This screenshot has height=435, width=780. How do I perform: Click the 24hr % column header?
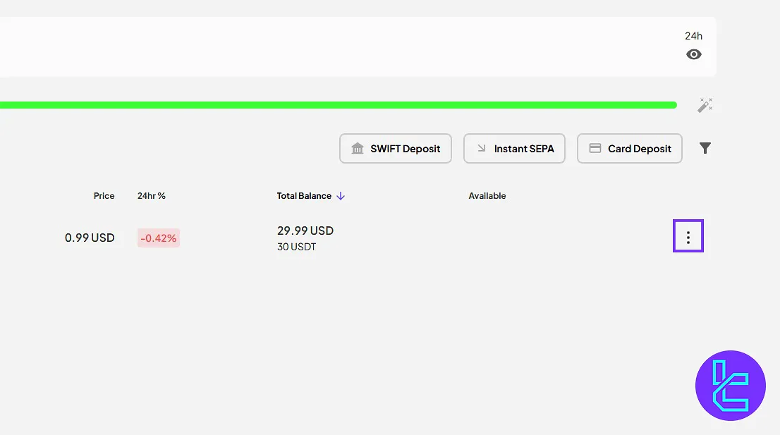coord(151,196)
